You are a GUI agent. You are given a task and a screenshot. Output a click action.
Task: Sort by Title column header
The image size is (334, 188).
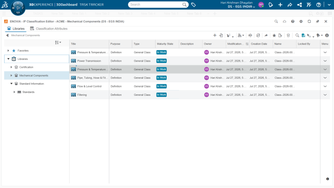point(89,44)
